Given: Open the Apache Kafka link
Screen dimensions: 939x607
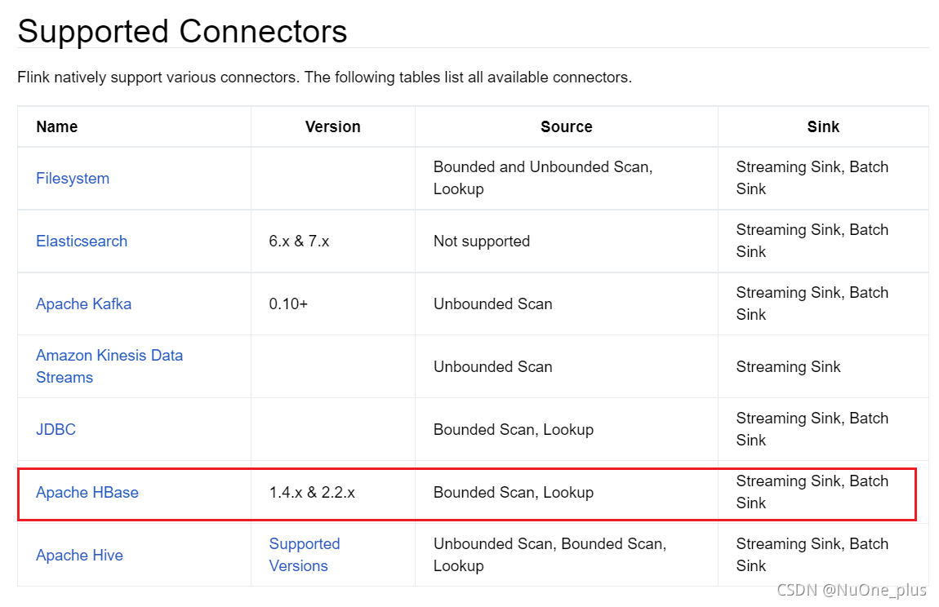Looking at the screenshot, I should pos(84,304).
